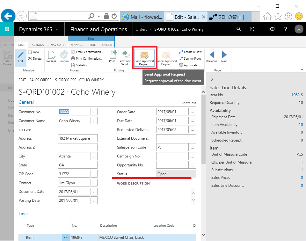The height and width of the screenshot is (241, 306).
Task: Click the Post and Send ribbon icon
Action: pyautogui.click(x=126, y=58)
